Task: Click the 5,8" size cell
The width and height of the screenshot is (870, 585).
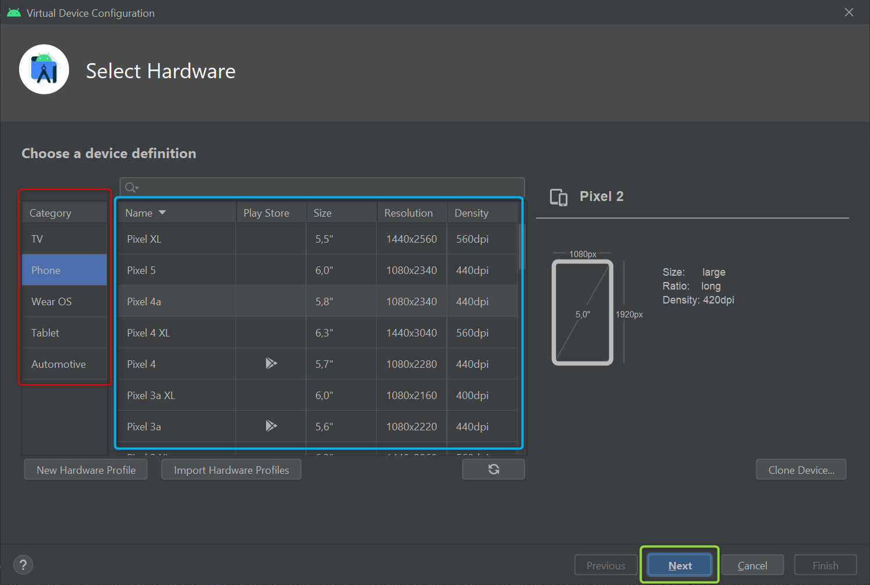Action: [x=341, y=301]
